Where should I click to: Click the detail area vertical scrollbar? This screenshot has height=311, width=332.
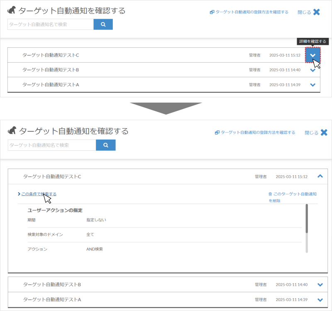[307, 228]
